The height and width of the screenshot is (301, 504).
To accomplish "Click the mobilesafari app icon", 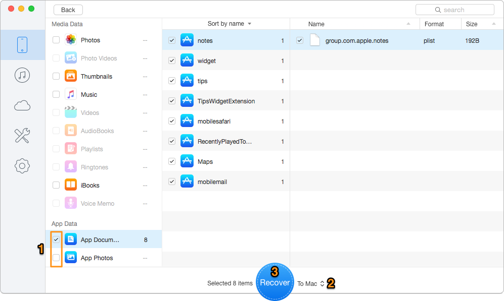I will [187, 121].
